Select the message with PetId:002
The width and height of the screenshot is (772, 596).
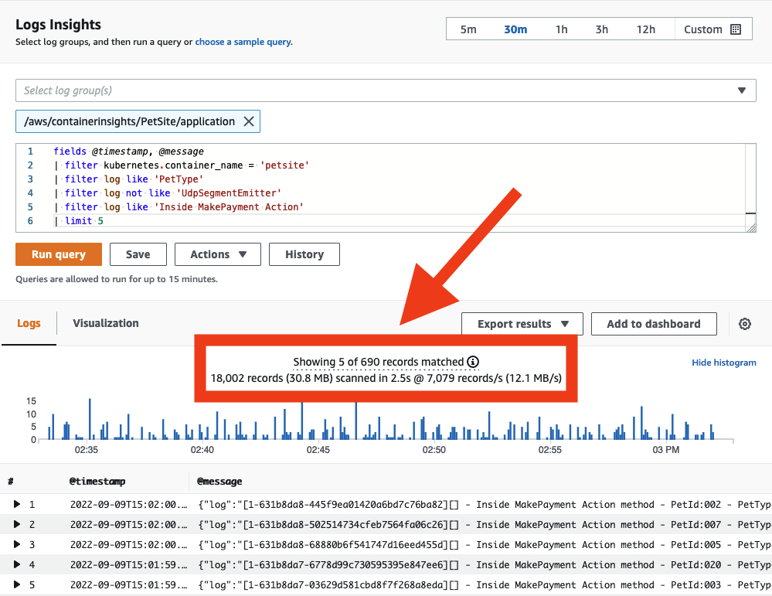coord(485,504)
